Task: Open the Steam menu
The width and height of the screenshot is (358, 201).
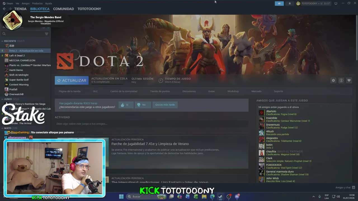Action: (8, 3)
